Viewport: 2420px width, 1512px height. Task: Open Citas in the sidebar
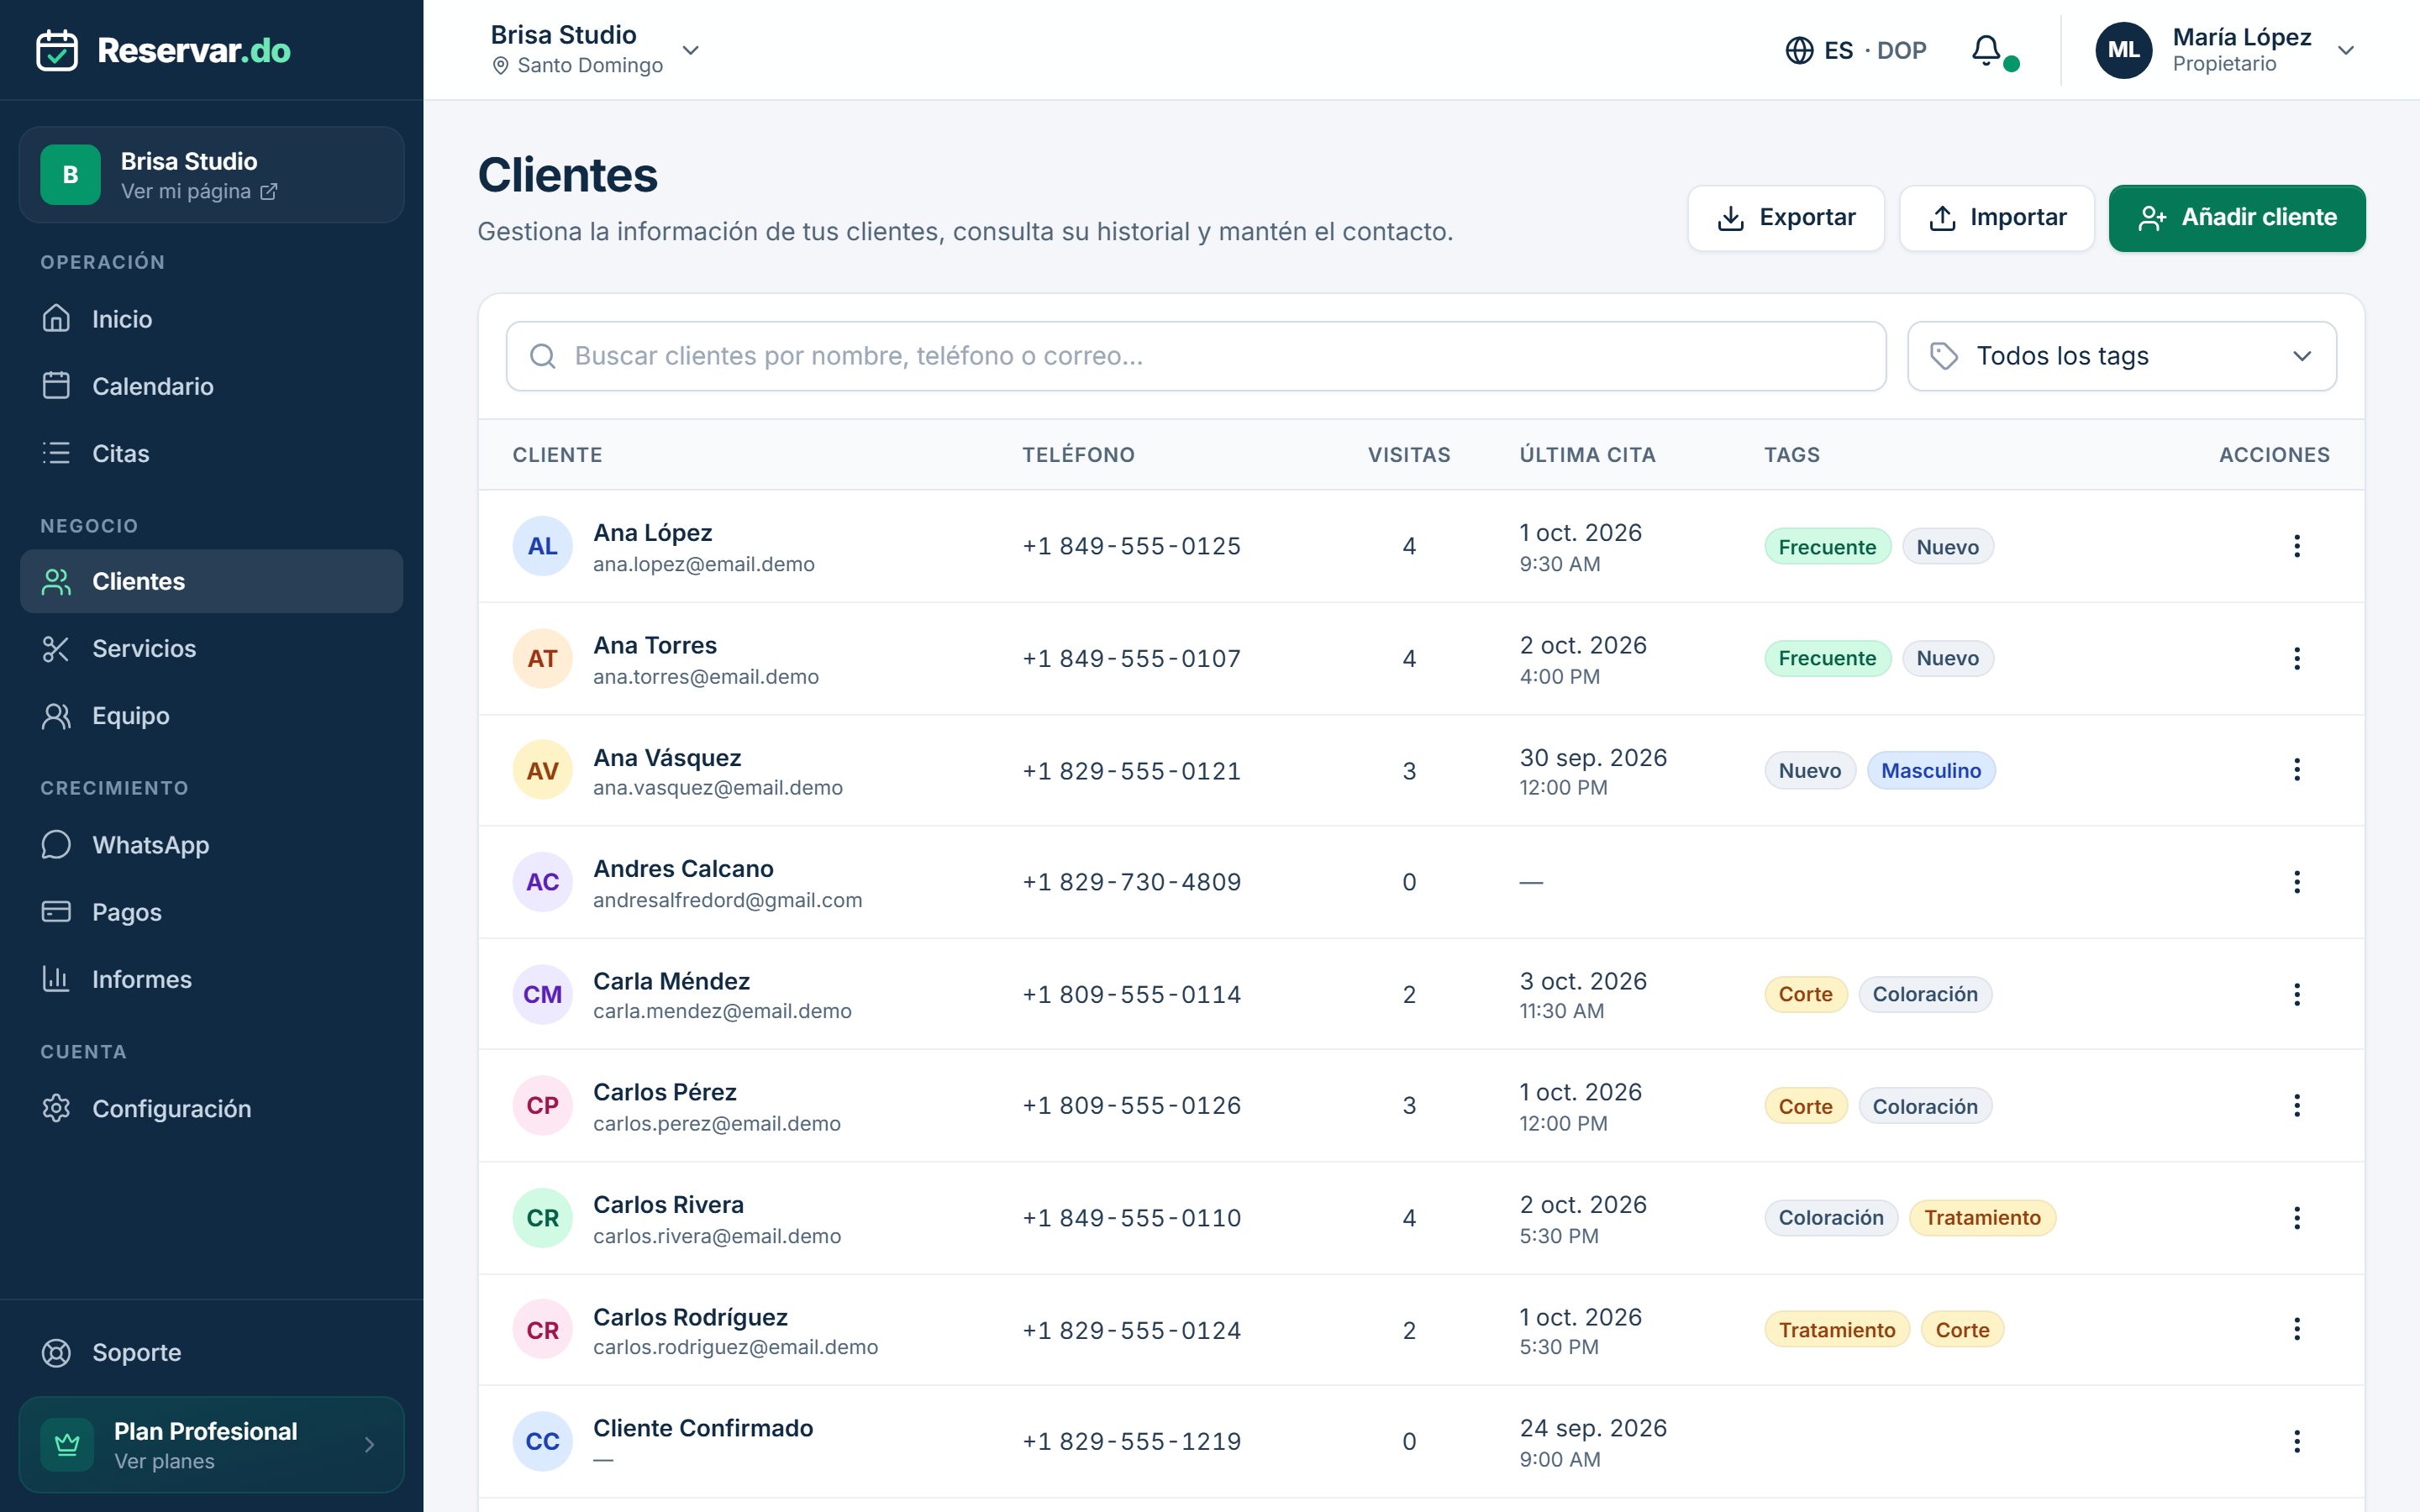pyautogui.click(x=211, y=453)
